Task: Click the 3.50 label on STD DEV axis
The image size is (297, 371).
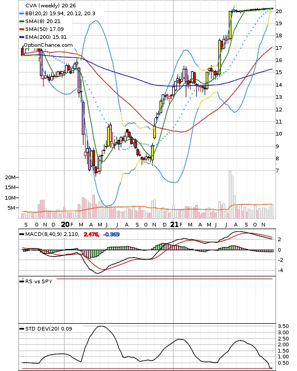Action: click(283, 326)
